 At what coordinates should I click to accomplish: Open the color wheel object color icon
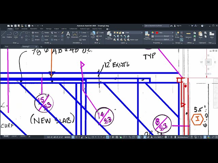tap(153, 33)
